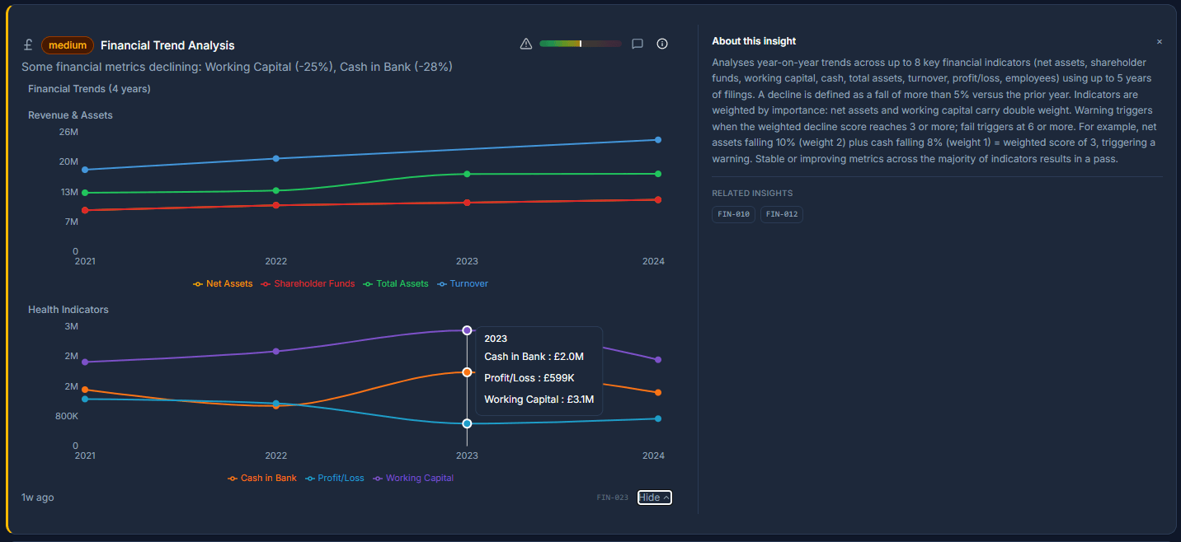Select Total Assets 2023 data point
Image resolution: width=1181 pixels, height=542 pixels.
(467, 174)
